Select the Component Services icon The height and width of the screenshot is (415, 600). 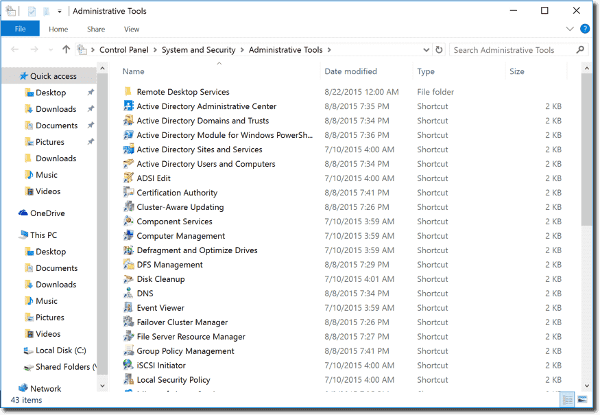click(128, 222)
